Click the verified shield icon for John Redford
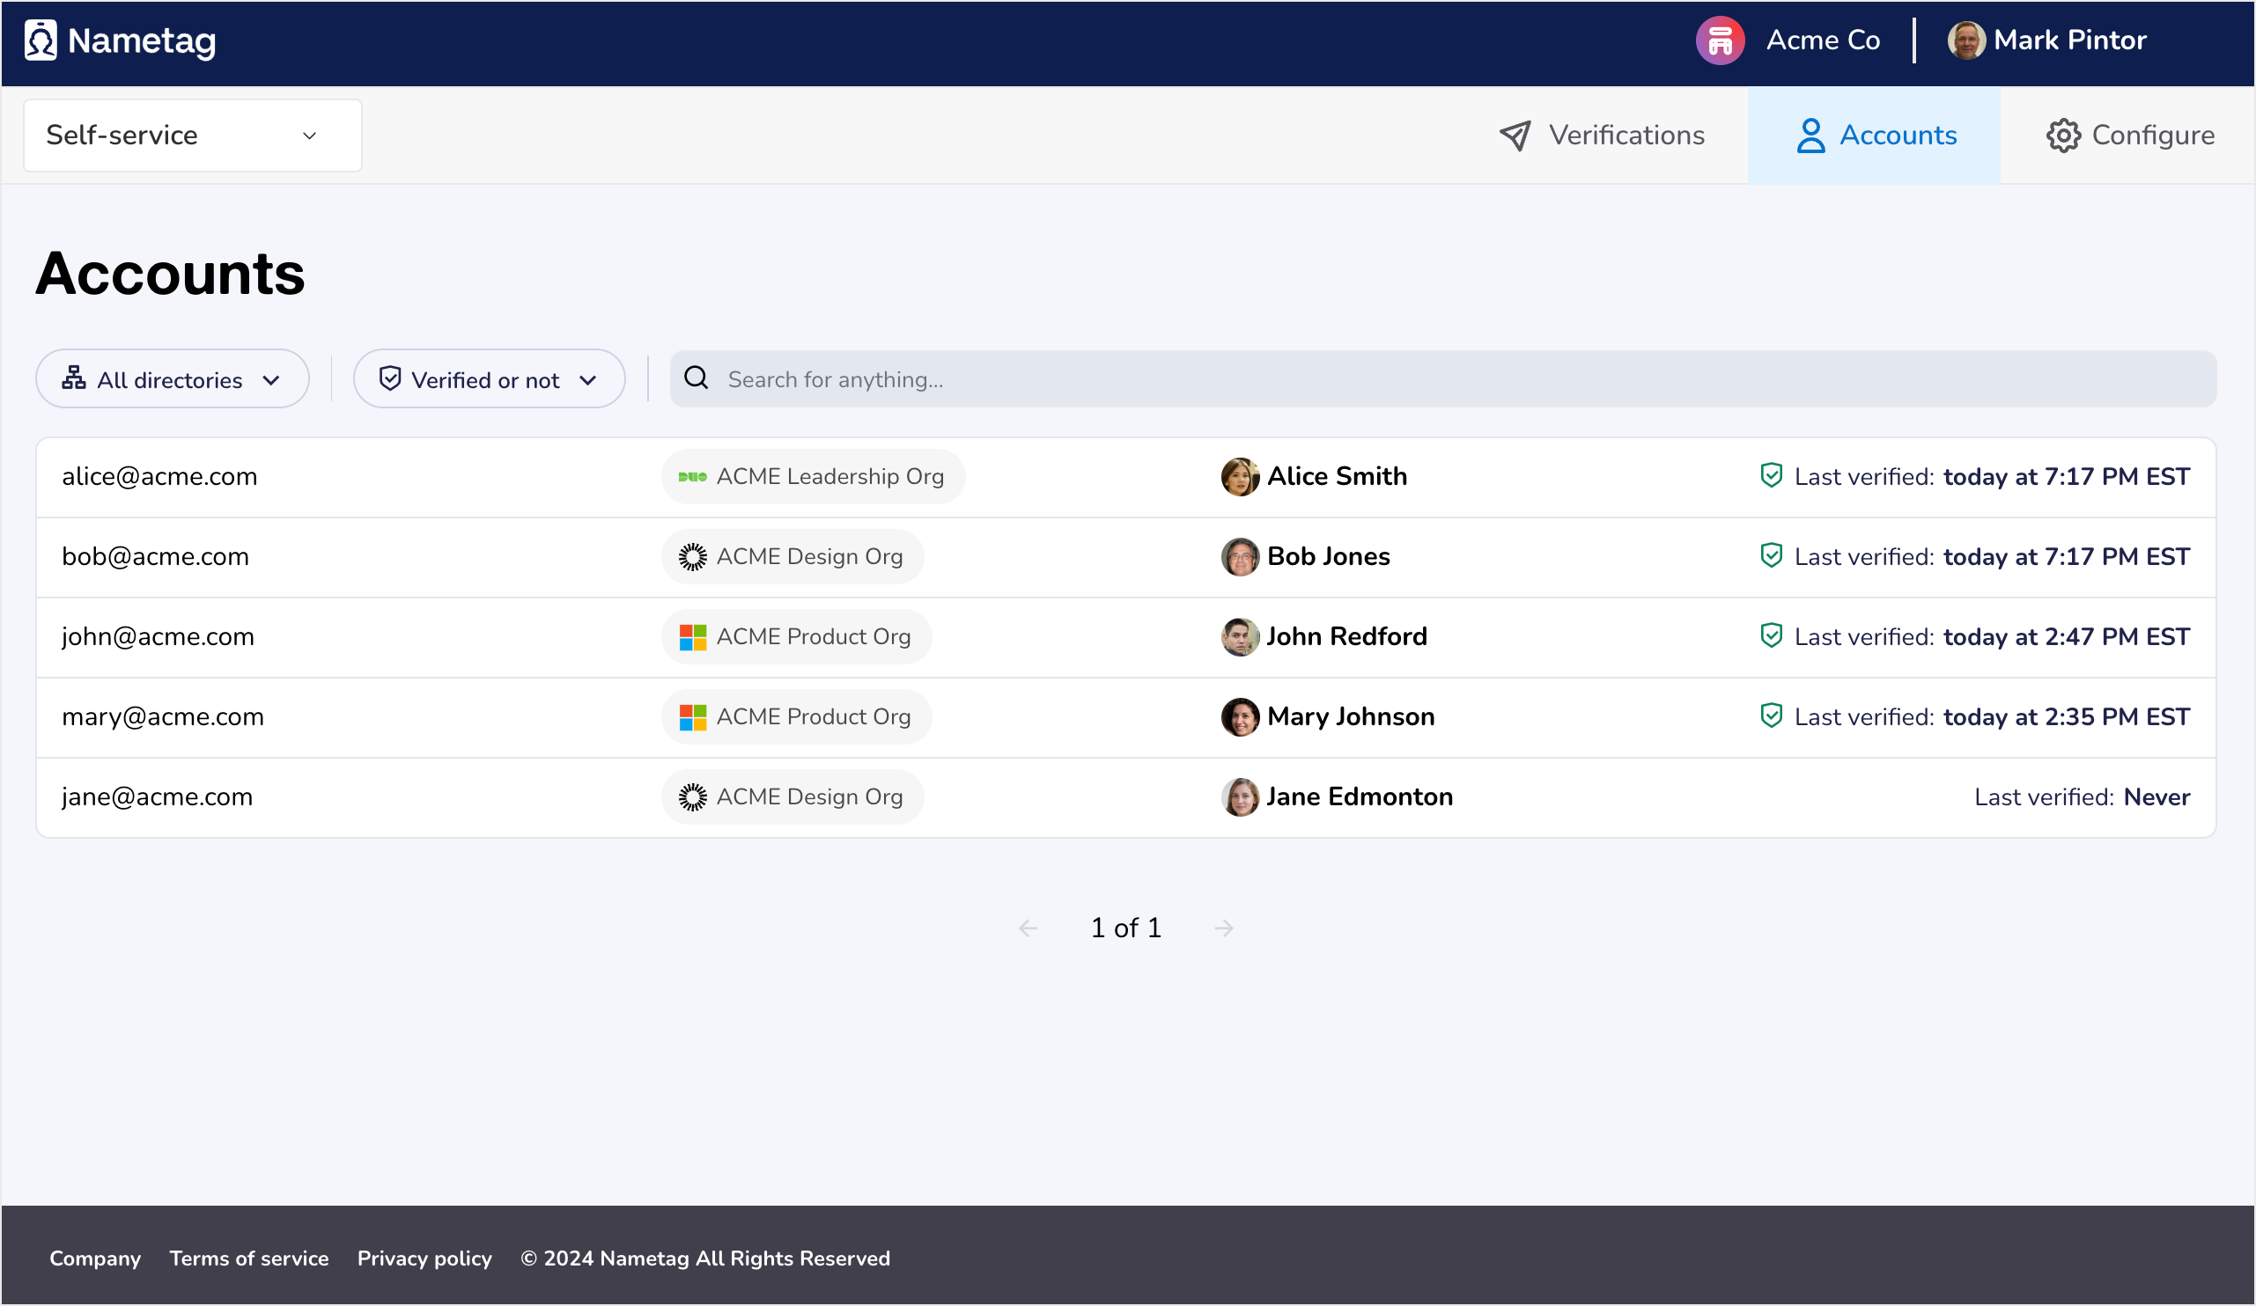The image size is (2256, 1306). [x=1771, y=636]
